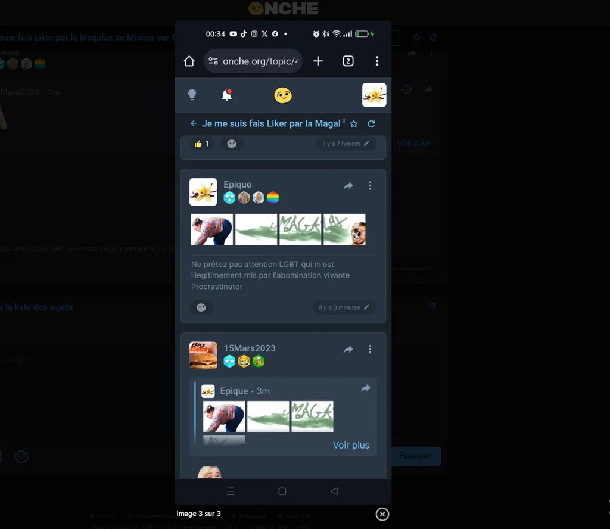This screenshot has width=610, height=529.
Task: Click 'à la liste des sujets' link behind
Action: point(36,307)
